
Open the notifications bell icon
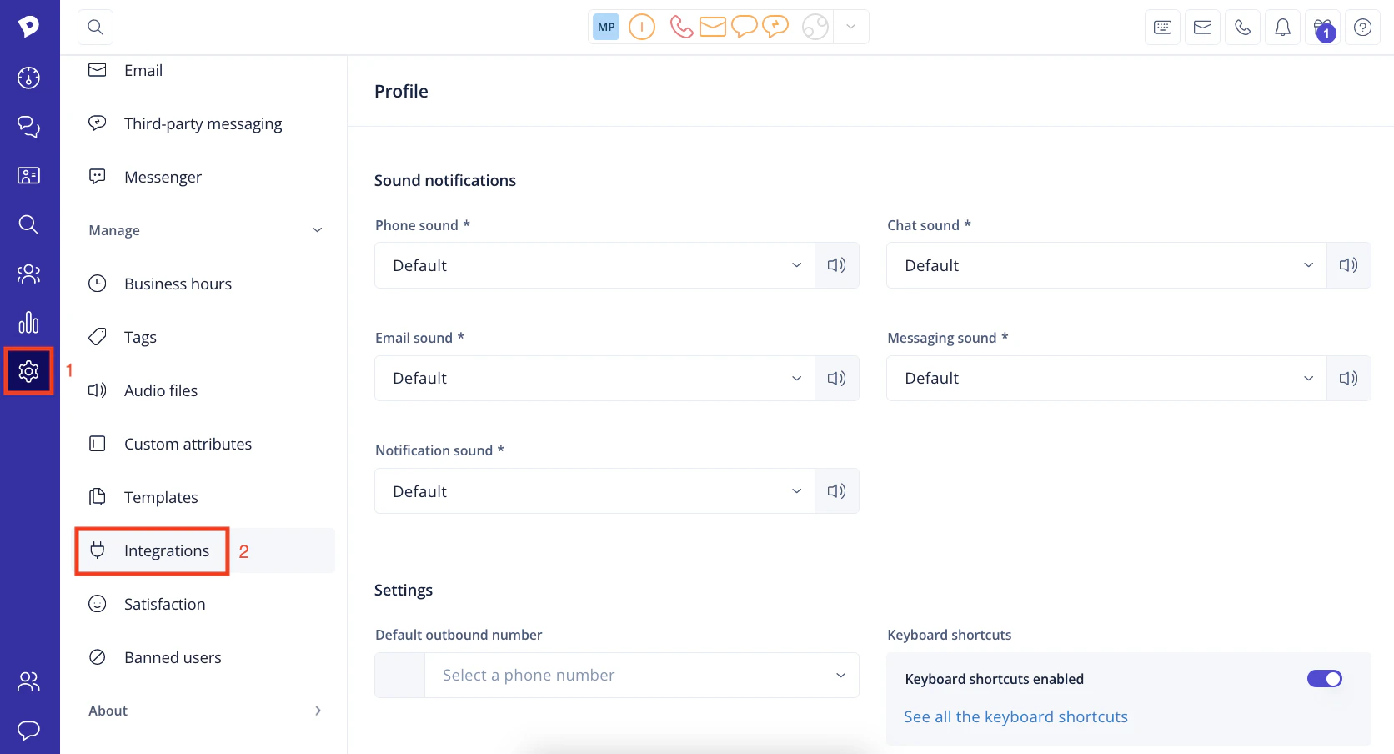[1282, 28]
